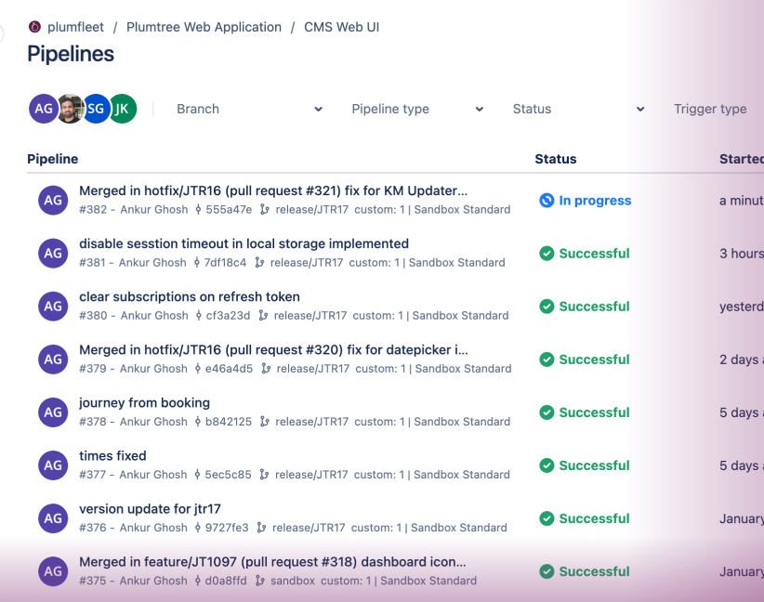764x602 pixels.
Task: Open CMS Web UI breadcrumb link
Action: [x=341, y=27]
